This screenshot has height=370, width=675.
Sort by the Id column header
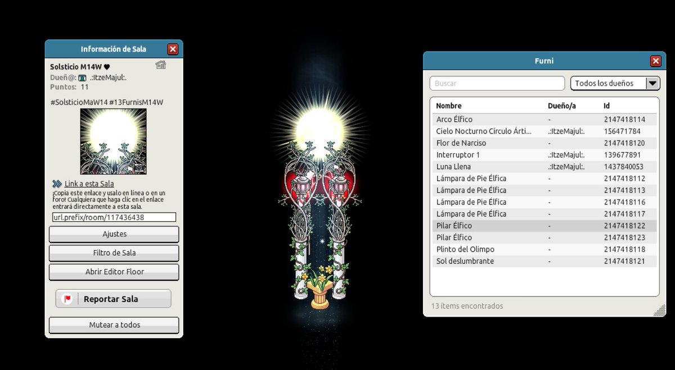[606, 106]
